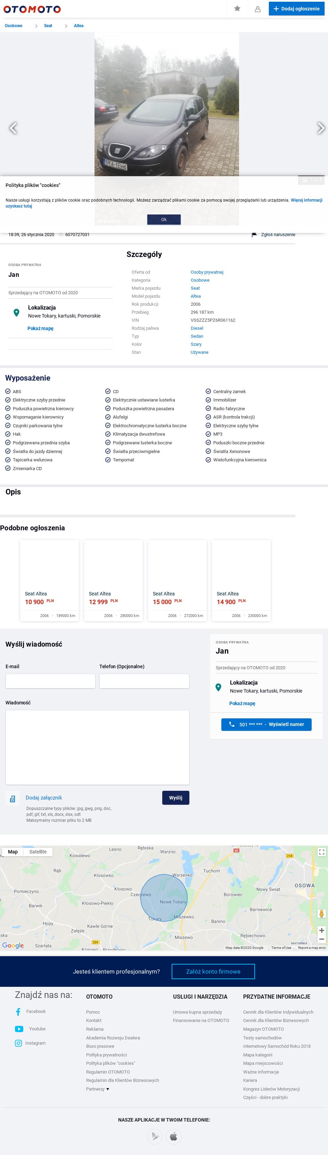Select the Map view tab
The width and height of the screenshot is (328, 1155).
[13, 852]
